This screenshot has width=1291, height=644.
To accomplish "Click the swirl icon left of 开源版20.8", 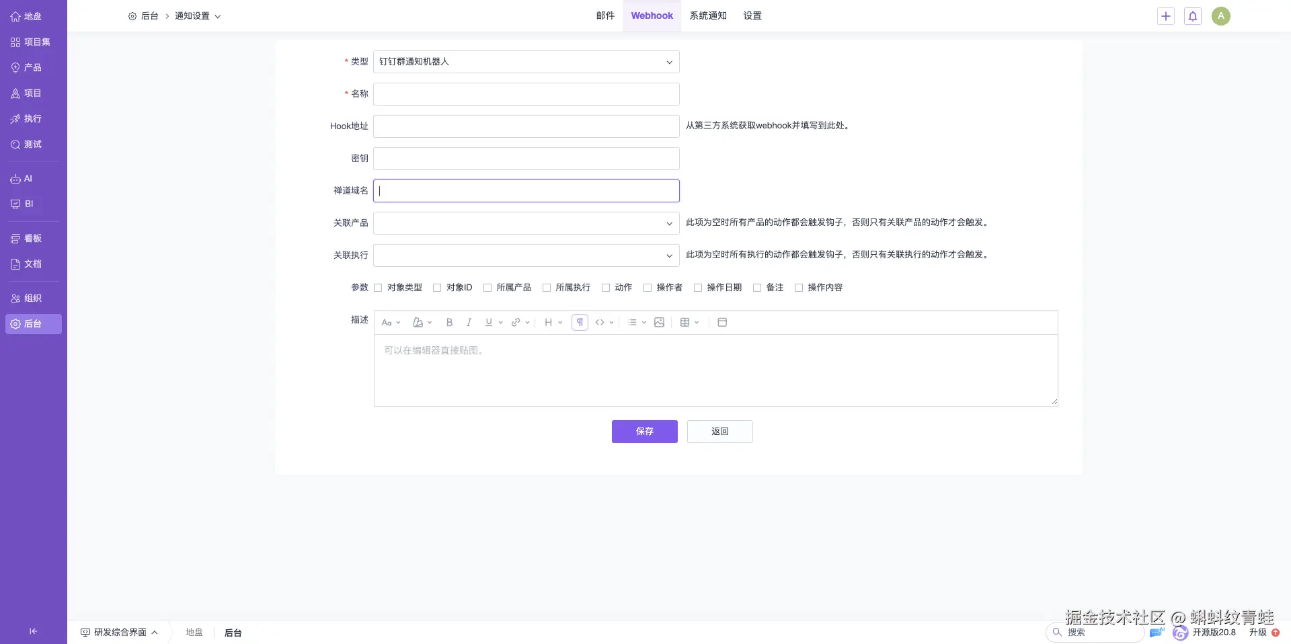I will click(x=1180, y=633).
